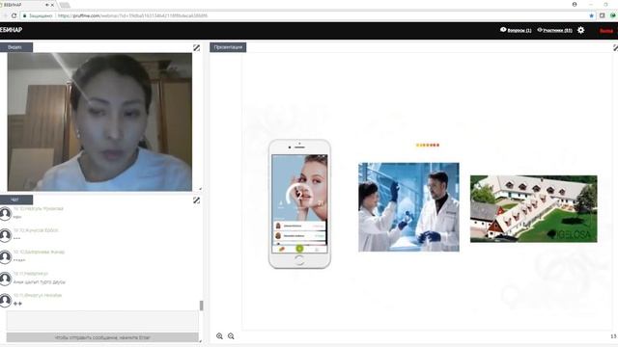Click the send-message hint bar below chat input
Image resolution: width=618 pixels, height=347 pixels.
[x=102, y=337]
